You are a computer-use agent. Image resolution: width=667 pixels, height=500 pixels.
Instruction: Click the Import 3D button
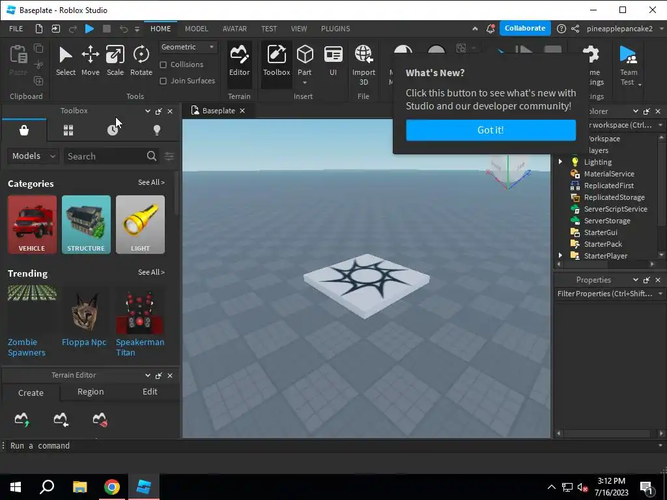(x=363, y=66)
